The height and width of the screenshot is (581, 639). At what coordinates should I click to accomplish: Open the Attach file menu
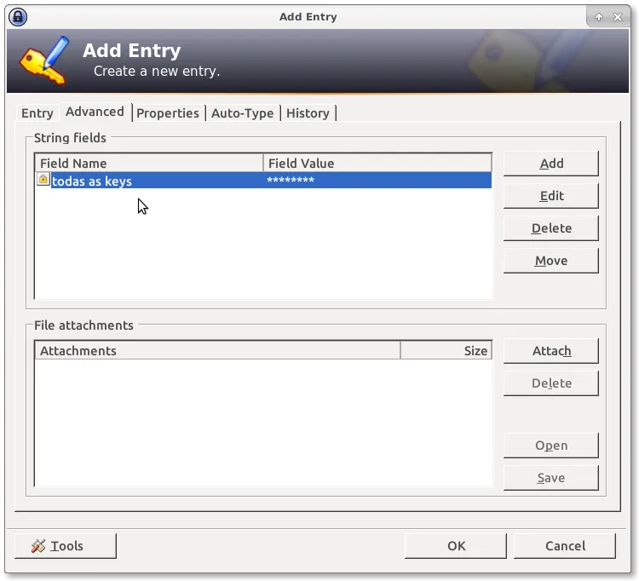tap(551, 351)
